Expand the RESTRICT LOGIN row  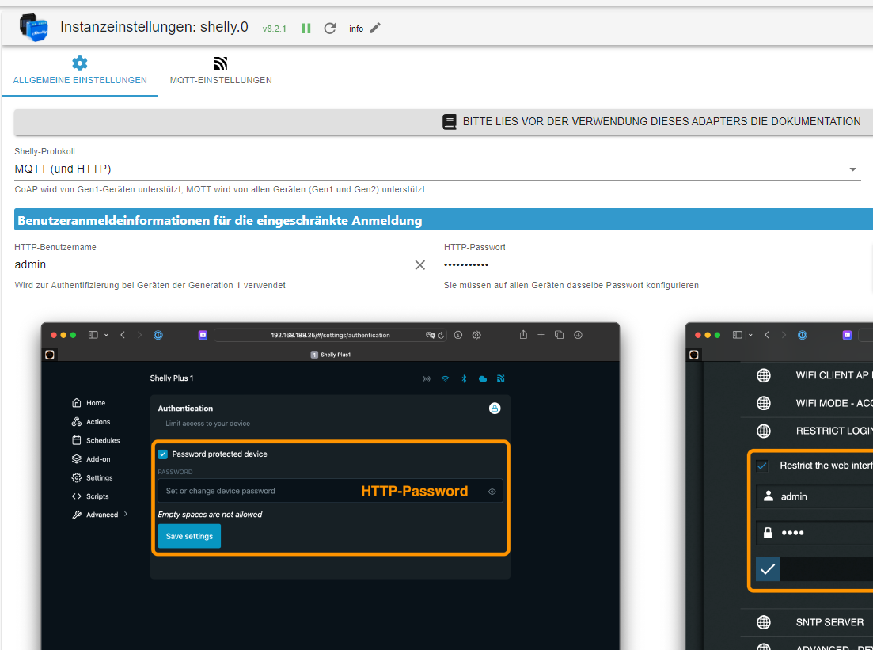point(807,431)
